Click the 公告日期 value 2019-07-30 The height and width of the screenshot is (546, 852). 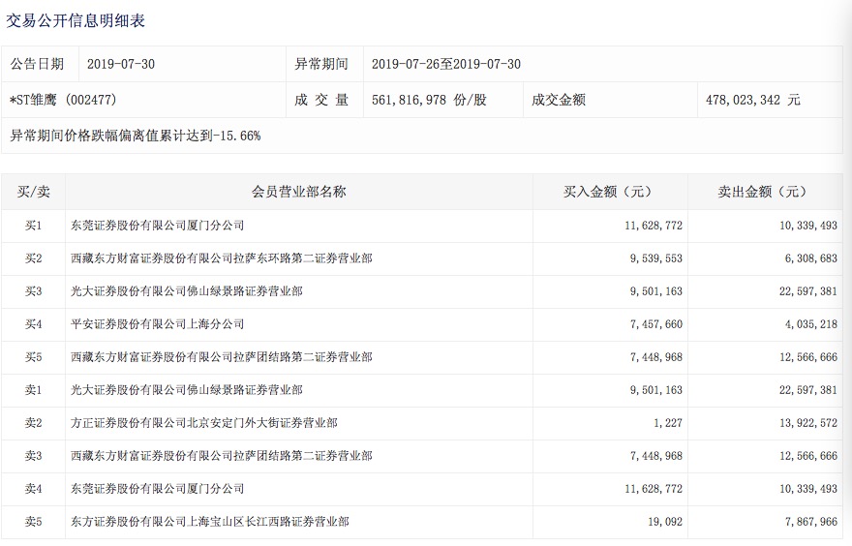click(121, 64)
